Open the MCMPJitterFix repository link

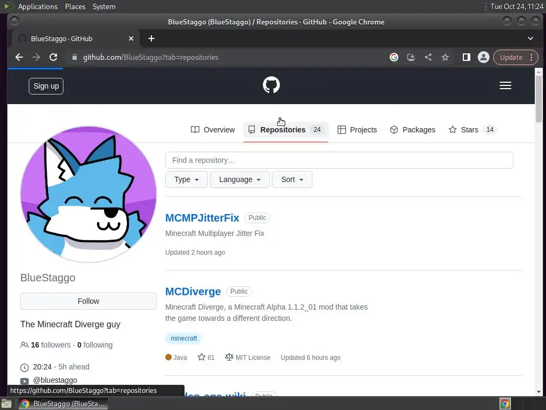202,218
